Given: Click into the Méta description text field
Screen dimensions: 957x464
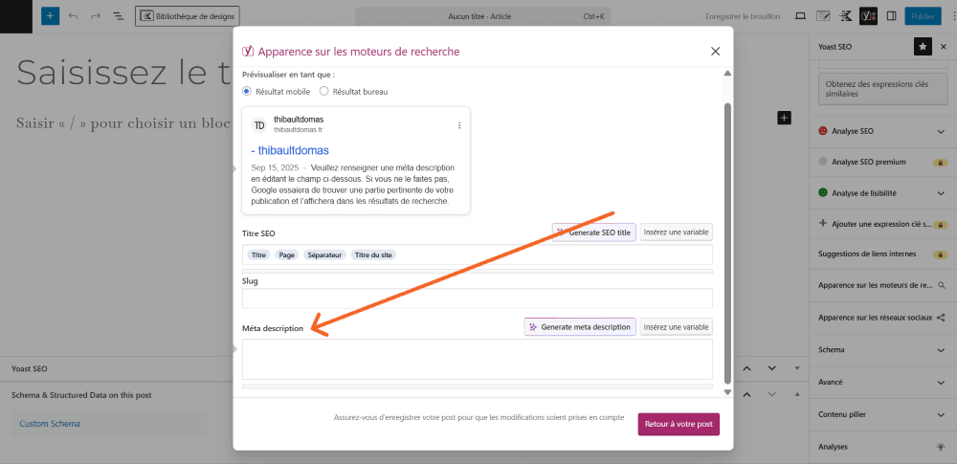Looking at the screenshot, I should pyautogui.click(x=477, y=359).
